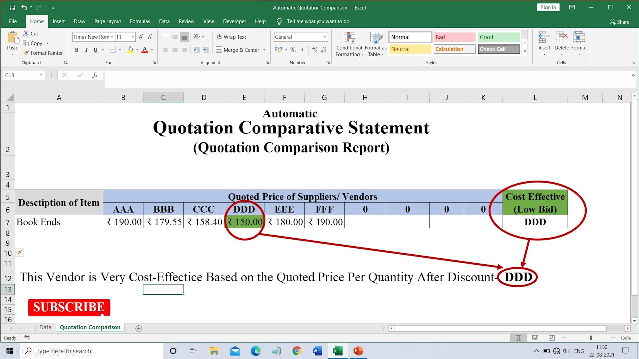639x359 pixels.
Task: Apply the red font color A
Action: pyautogui.click(x=145, y=50)
